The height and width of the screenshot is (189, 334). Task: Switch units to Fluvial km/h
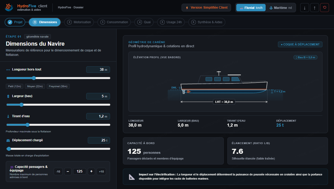click(x=251, y=8)
